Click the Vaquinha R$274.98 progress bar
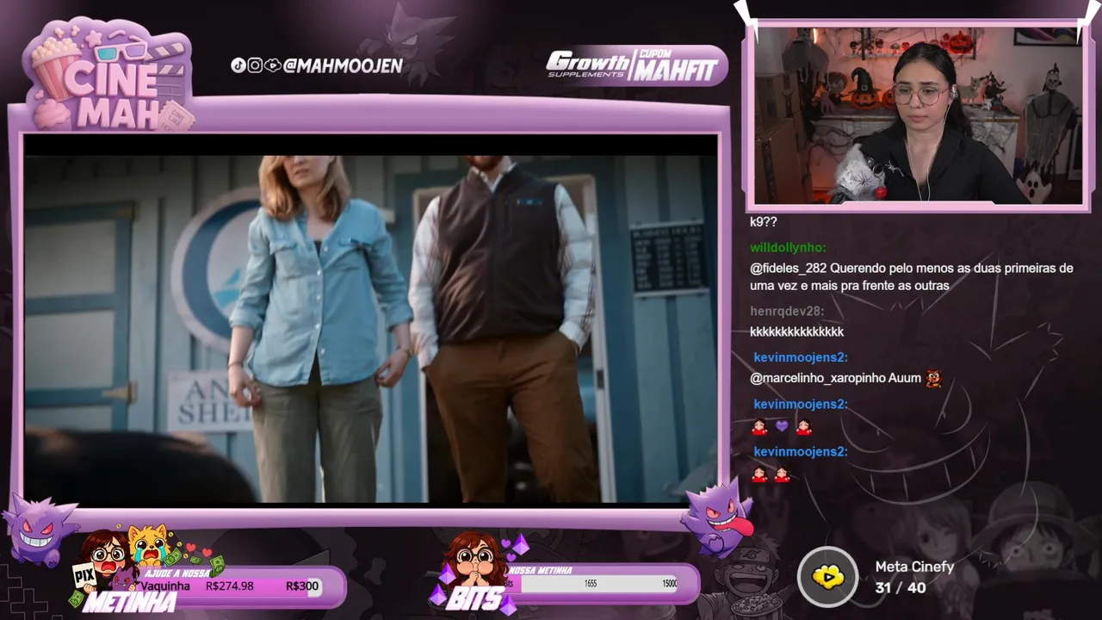 tap(231, 586)
